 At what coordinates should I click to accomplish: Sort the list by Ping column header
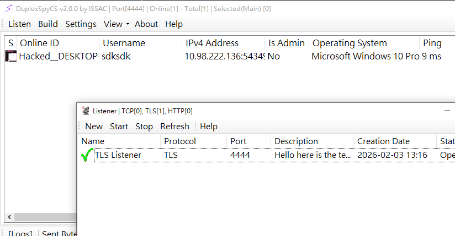click(432, 43)
